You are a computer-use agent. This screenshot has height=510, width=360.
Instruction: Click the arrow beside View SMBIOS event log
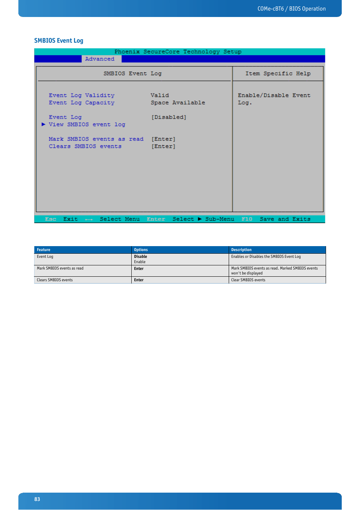[43, 124]
